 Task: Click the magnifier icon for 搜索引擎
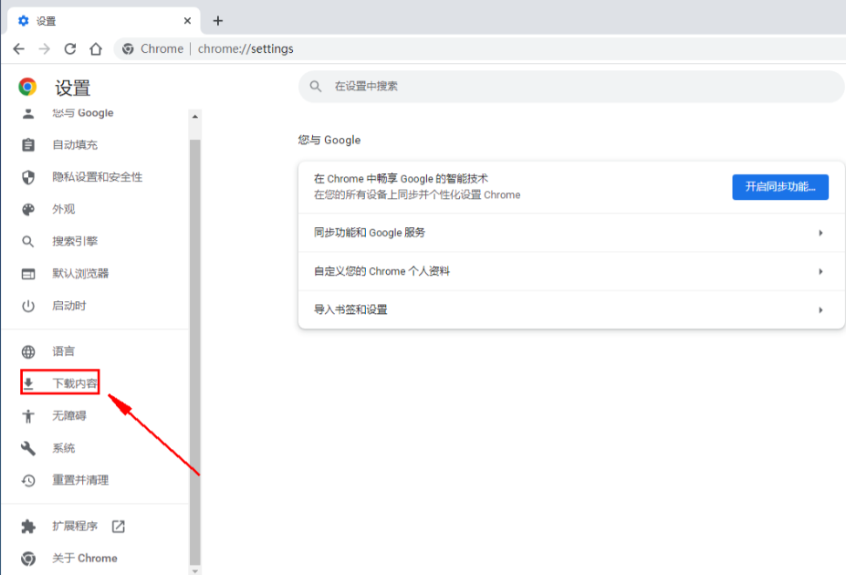(x=28, y=241)
